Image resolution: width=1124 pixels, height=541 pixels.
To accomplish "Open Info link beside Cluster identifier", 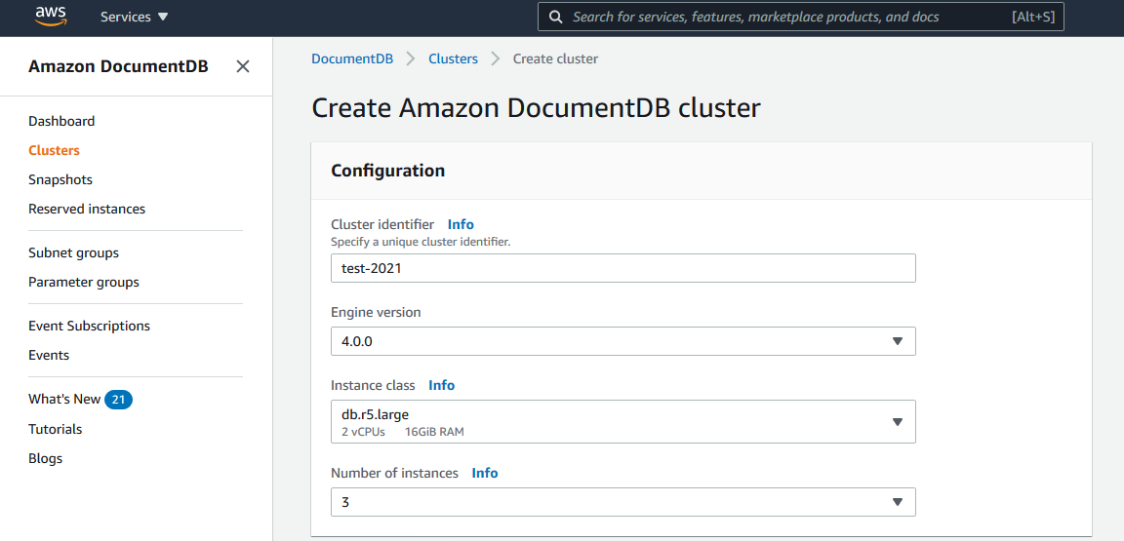I will pos(461,224).
